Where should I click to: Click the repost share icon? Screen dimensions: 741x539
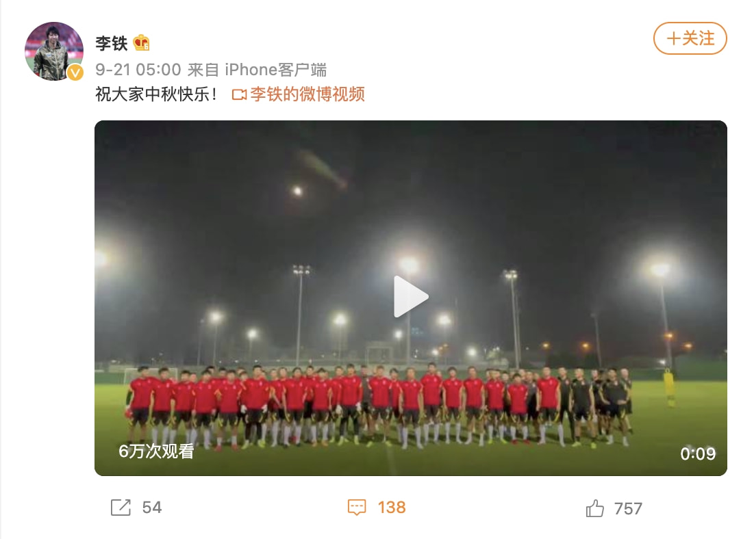coord(121,508)
